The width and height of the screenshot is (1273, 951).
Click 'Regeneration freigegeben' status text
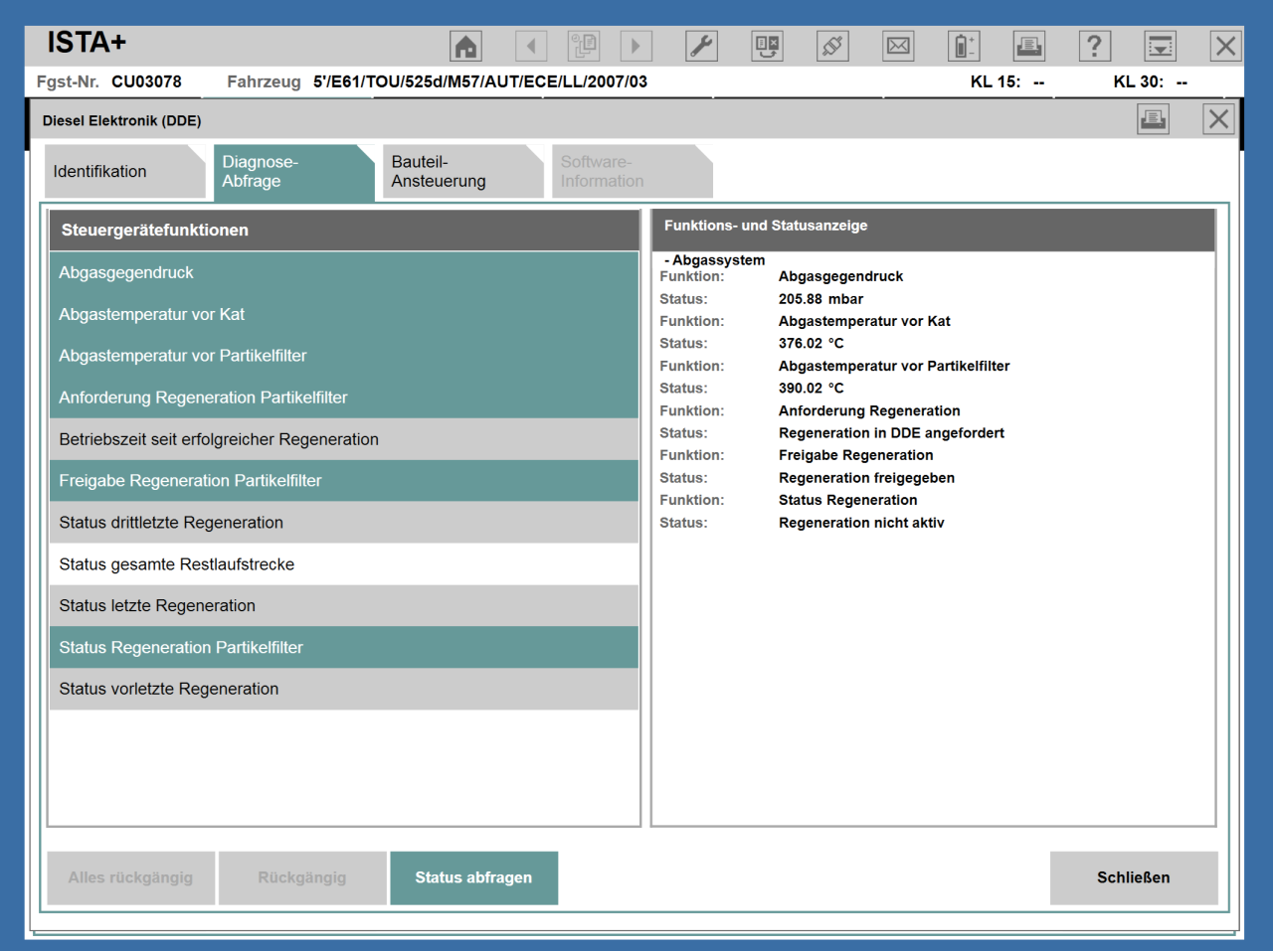point(866,478)
